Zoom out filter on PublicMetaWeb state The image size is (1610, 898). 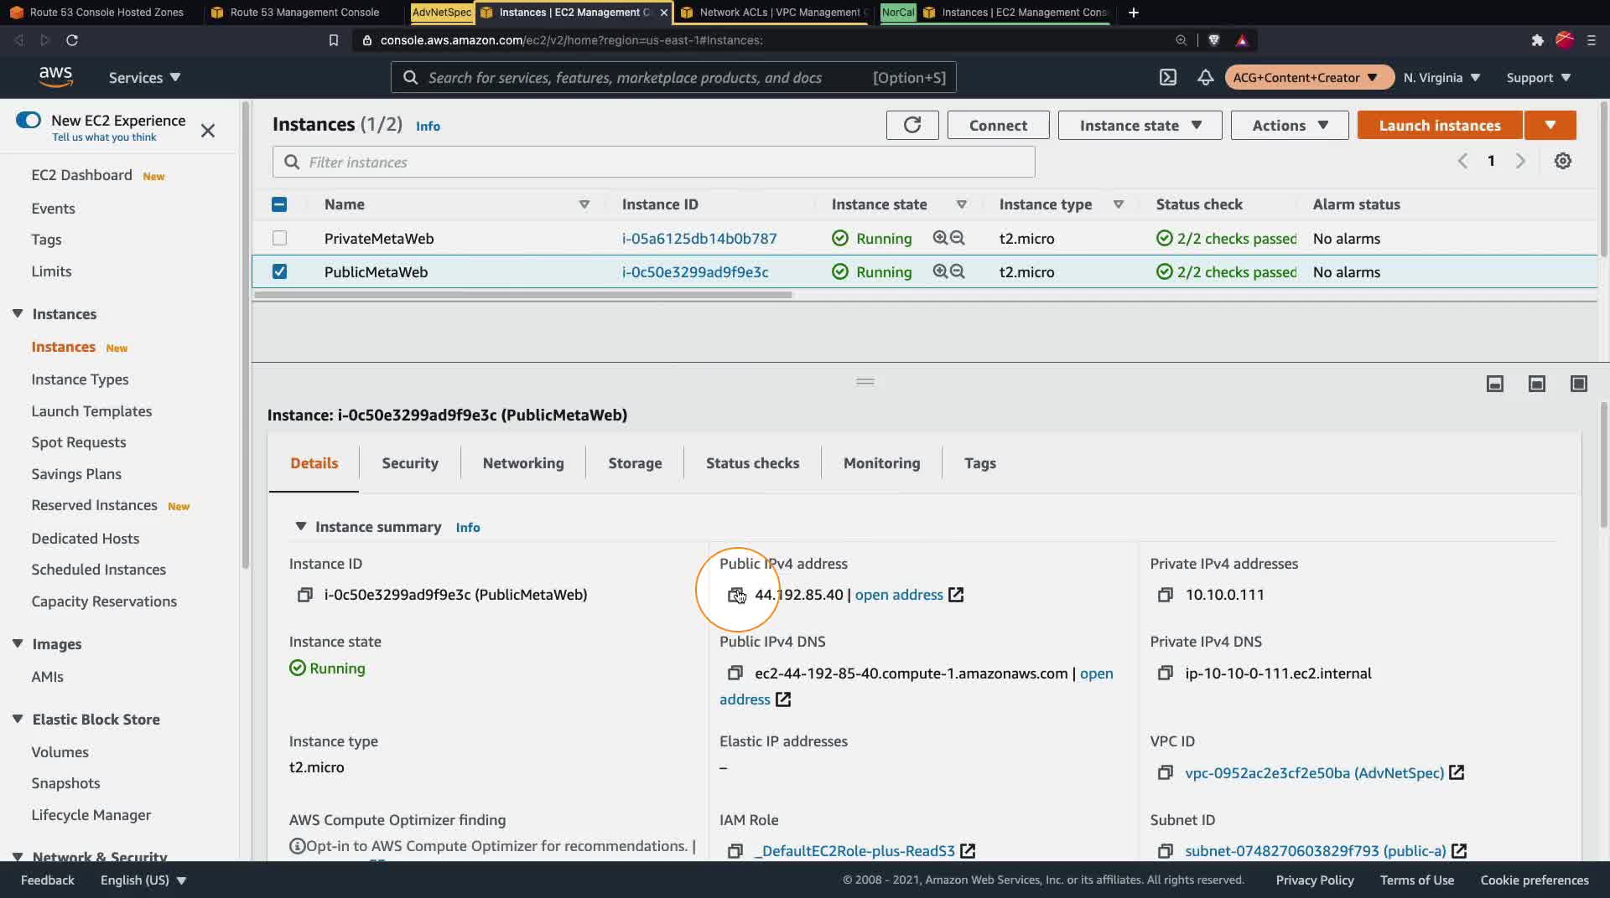957,271
